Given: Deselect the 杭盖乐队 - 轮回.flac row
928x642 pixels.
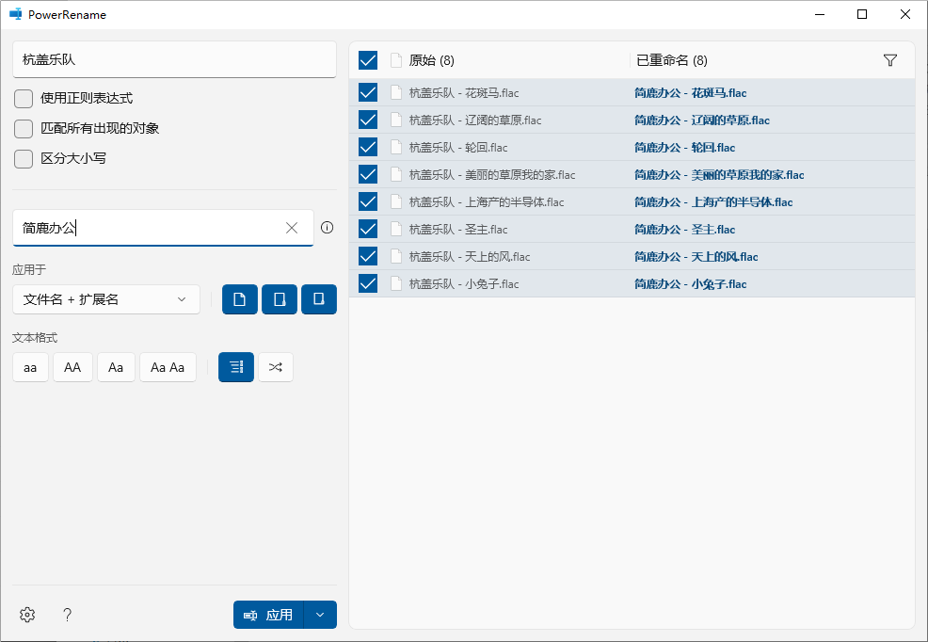Looking at the screenshot, I should click(367, 147).
